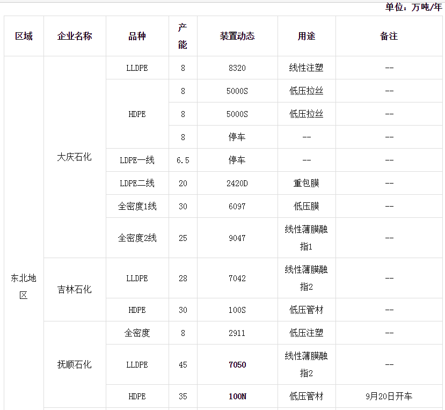Click capacity 20 in LDPE二线 row
Image resolution: width=445 pixels, height=410 pixels.
click(x=183, y=184)
